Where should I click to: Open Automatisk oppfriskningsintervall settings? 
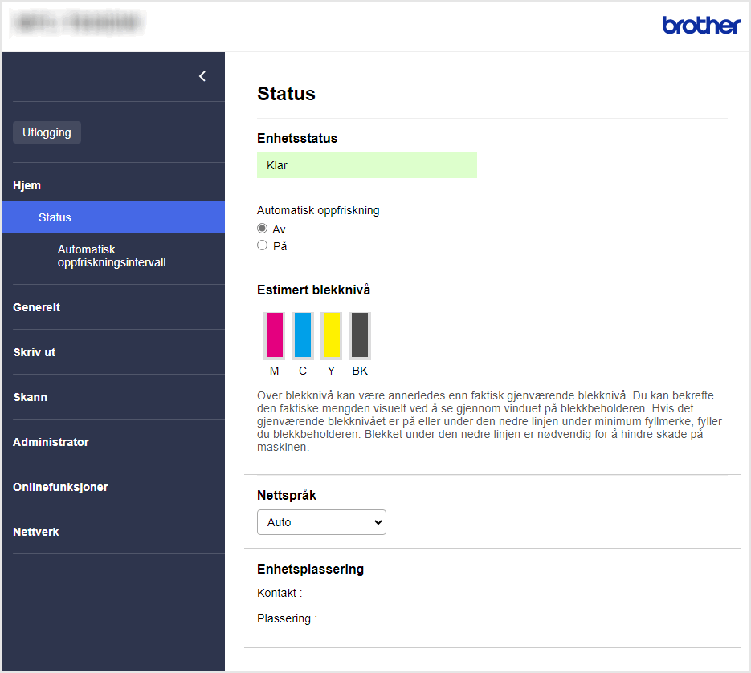111,256
